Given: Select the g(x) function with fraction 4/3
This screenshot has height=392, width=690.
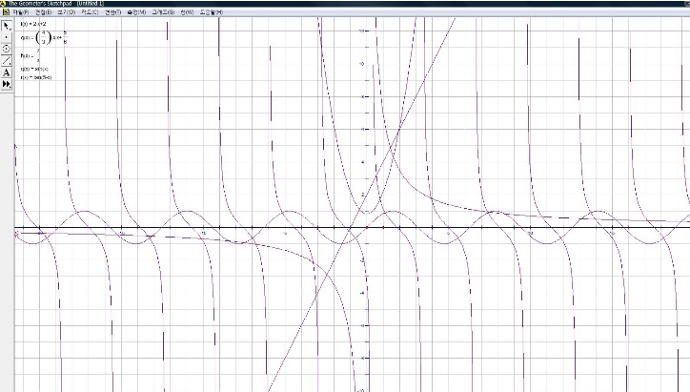Looking at the screenshot, I should click(44, 37).
